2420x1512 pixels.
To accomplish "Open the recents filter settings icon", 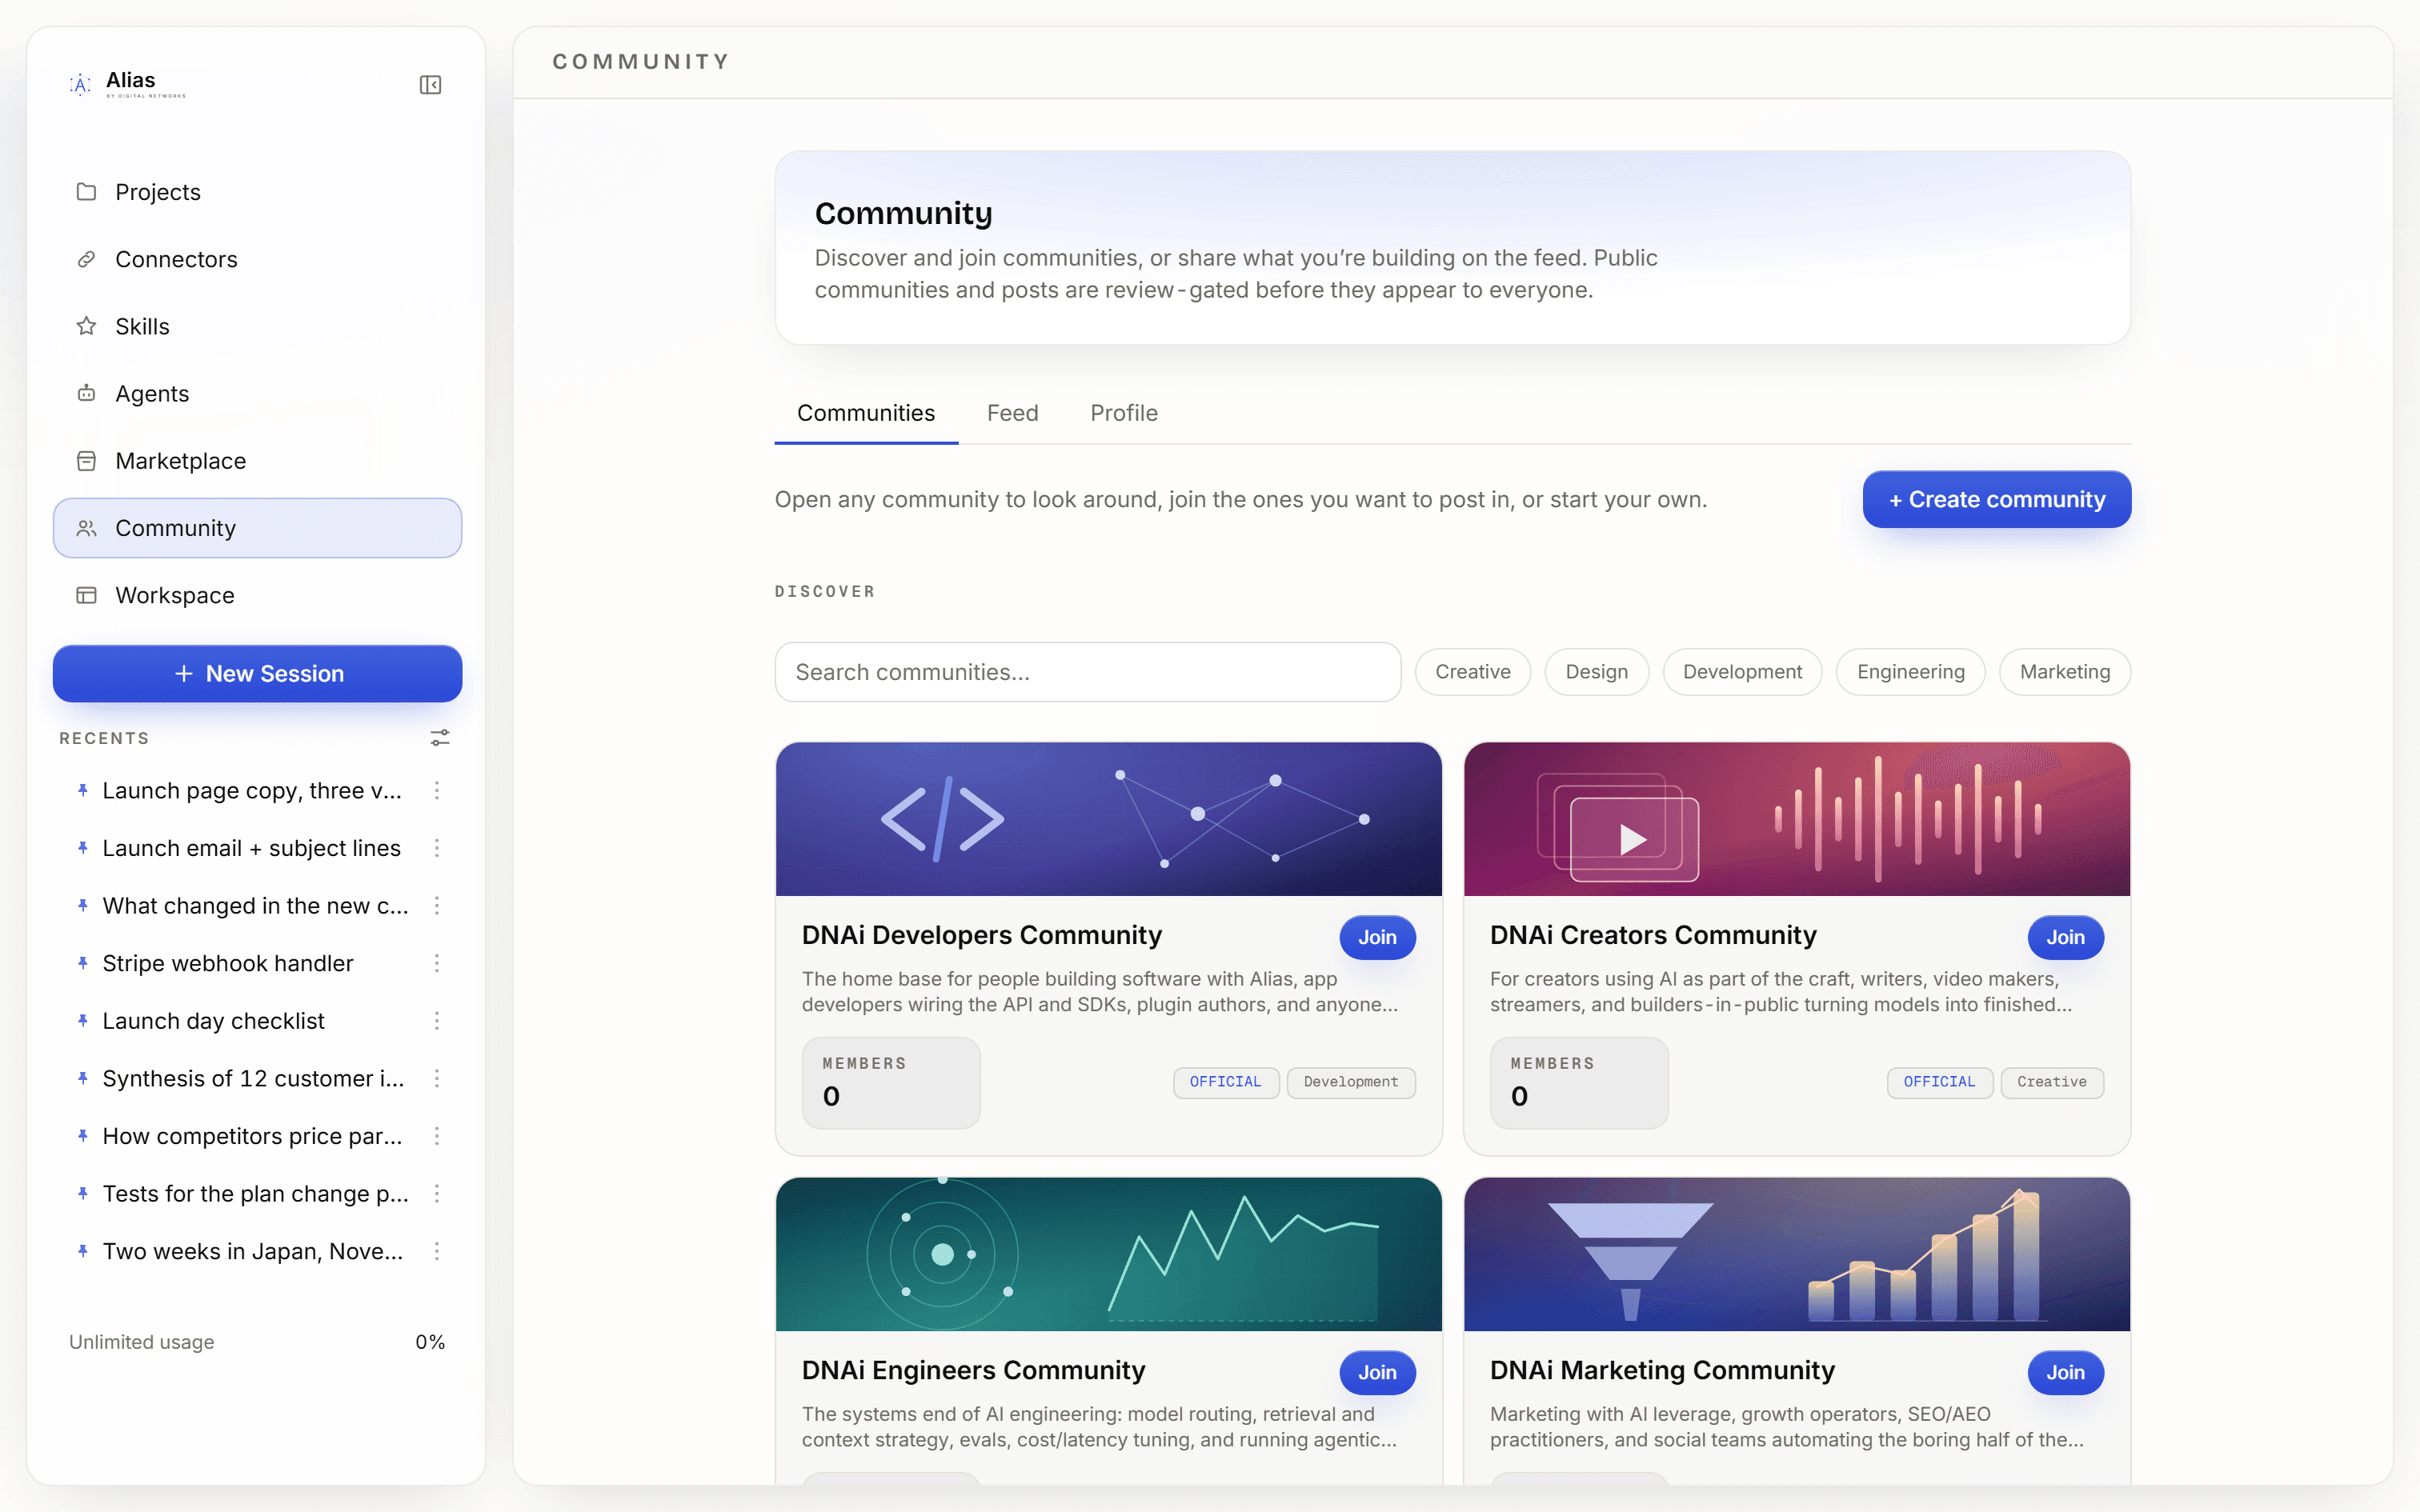I will tap(440, 738).
